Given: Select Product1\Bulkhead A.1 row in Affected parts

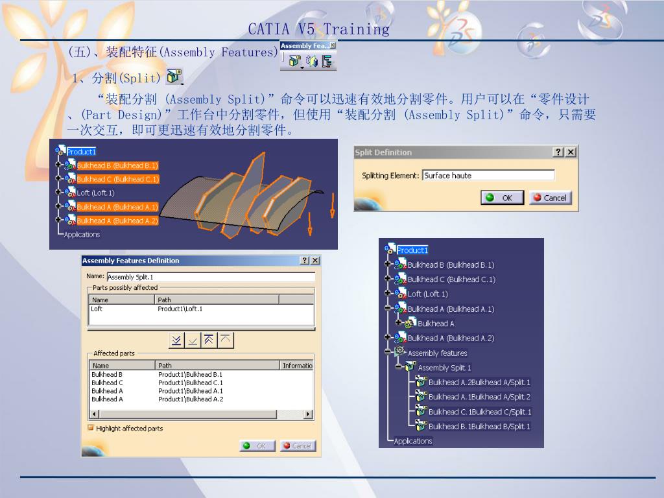Looking at the screenshot, I should click(202, 391).
